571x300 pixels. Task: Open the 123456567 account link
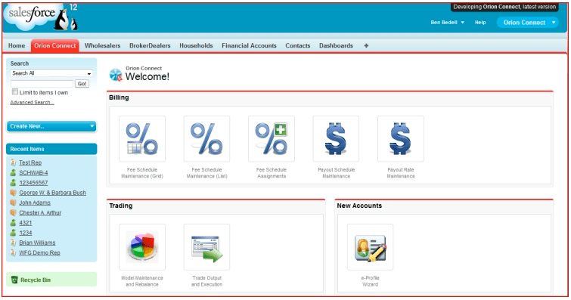click(33, 182)
